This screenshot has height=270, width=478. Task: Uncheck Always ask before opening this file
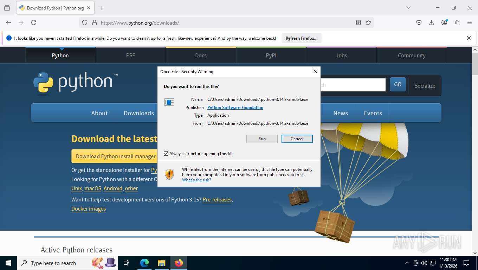tap(166, 154)
